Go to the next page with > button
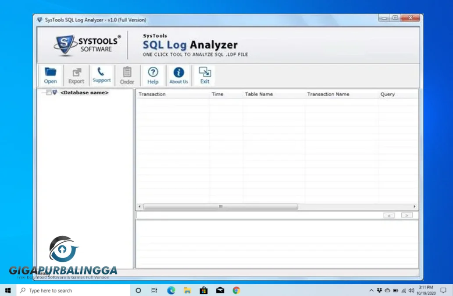This screenshot has height=296, width=453. (x=407, y=216)
